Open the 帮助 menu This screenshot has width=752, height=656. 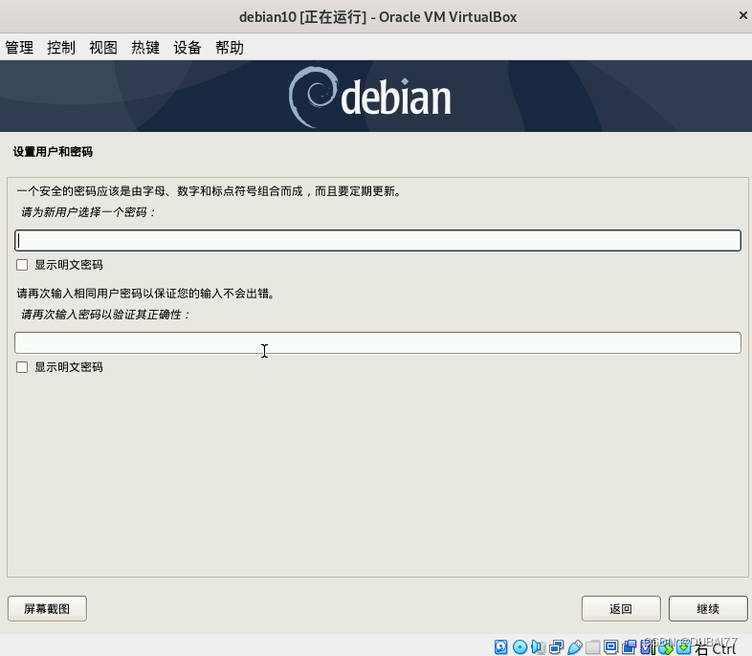(x=230, y=48)
